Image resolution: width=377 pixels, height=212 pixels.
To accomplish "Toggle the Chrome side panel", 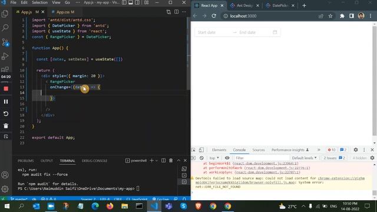I will click(352, 16).
